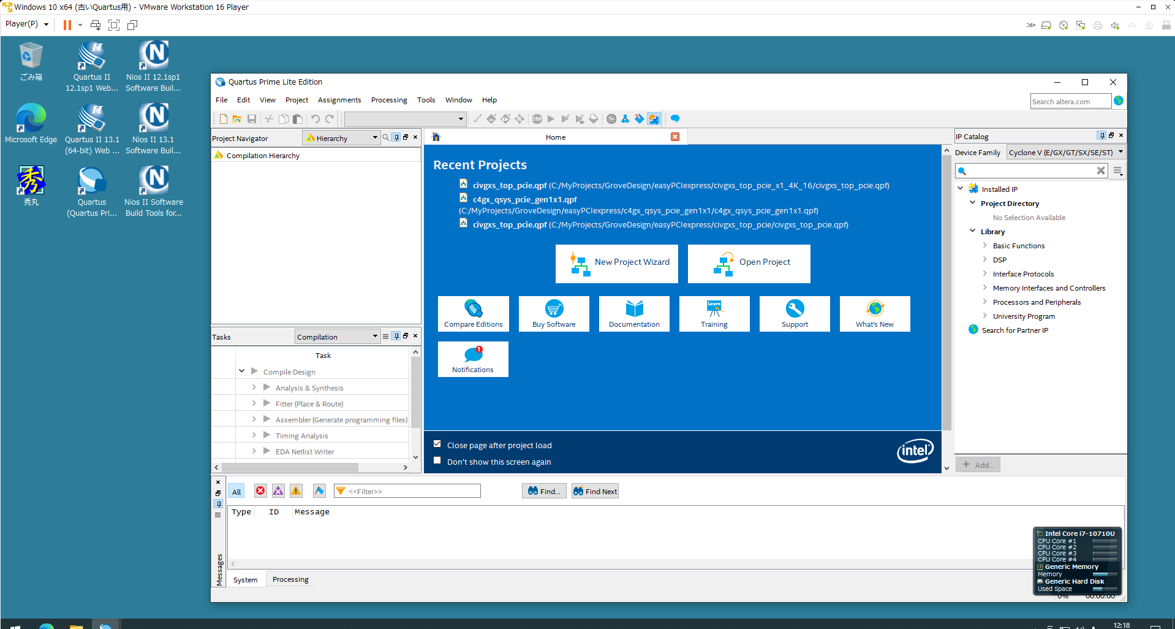Screen dimensions: 1175x629
Task: Open the Compilation dropdown in Tasks panel
Action: 338,337
